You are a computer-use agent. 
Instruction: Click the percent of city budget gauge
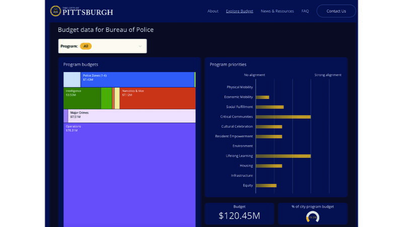click(x=312, y=217)
